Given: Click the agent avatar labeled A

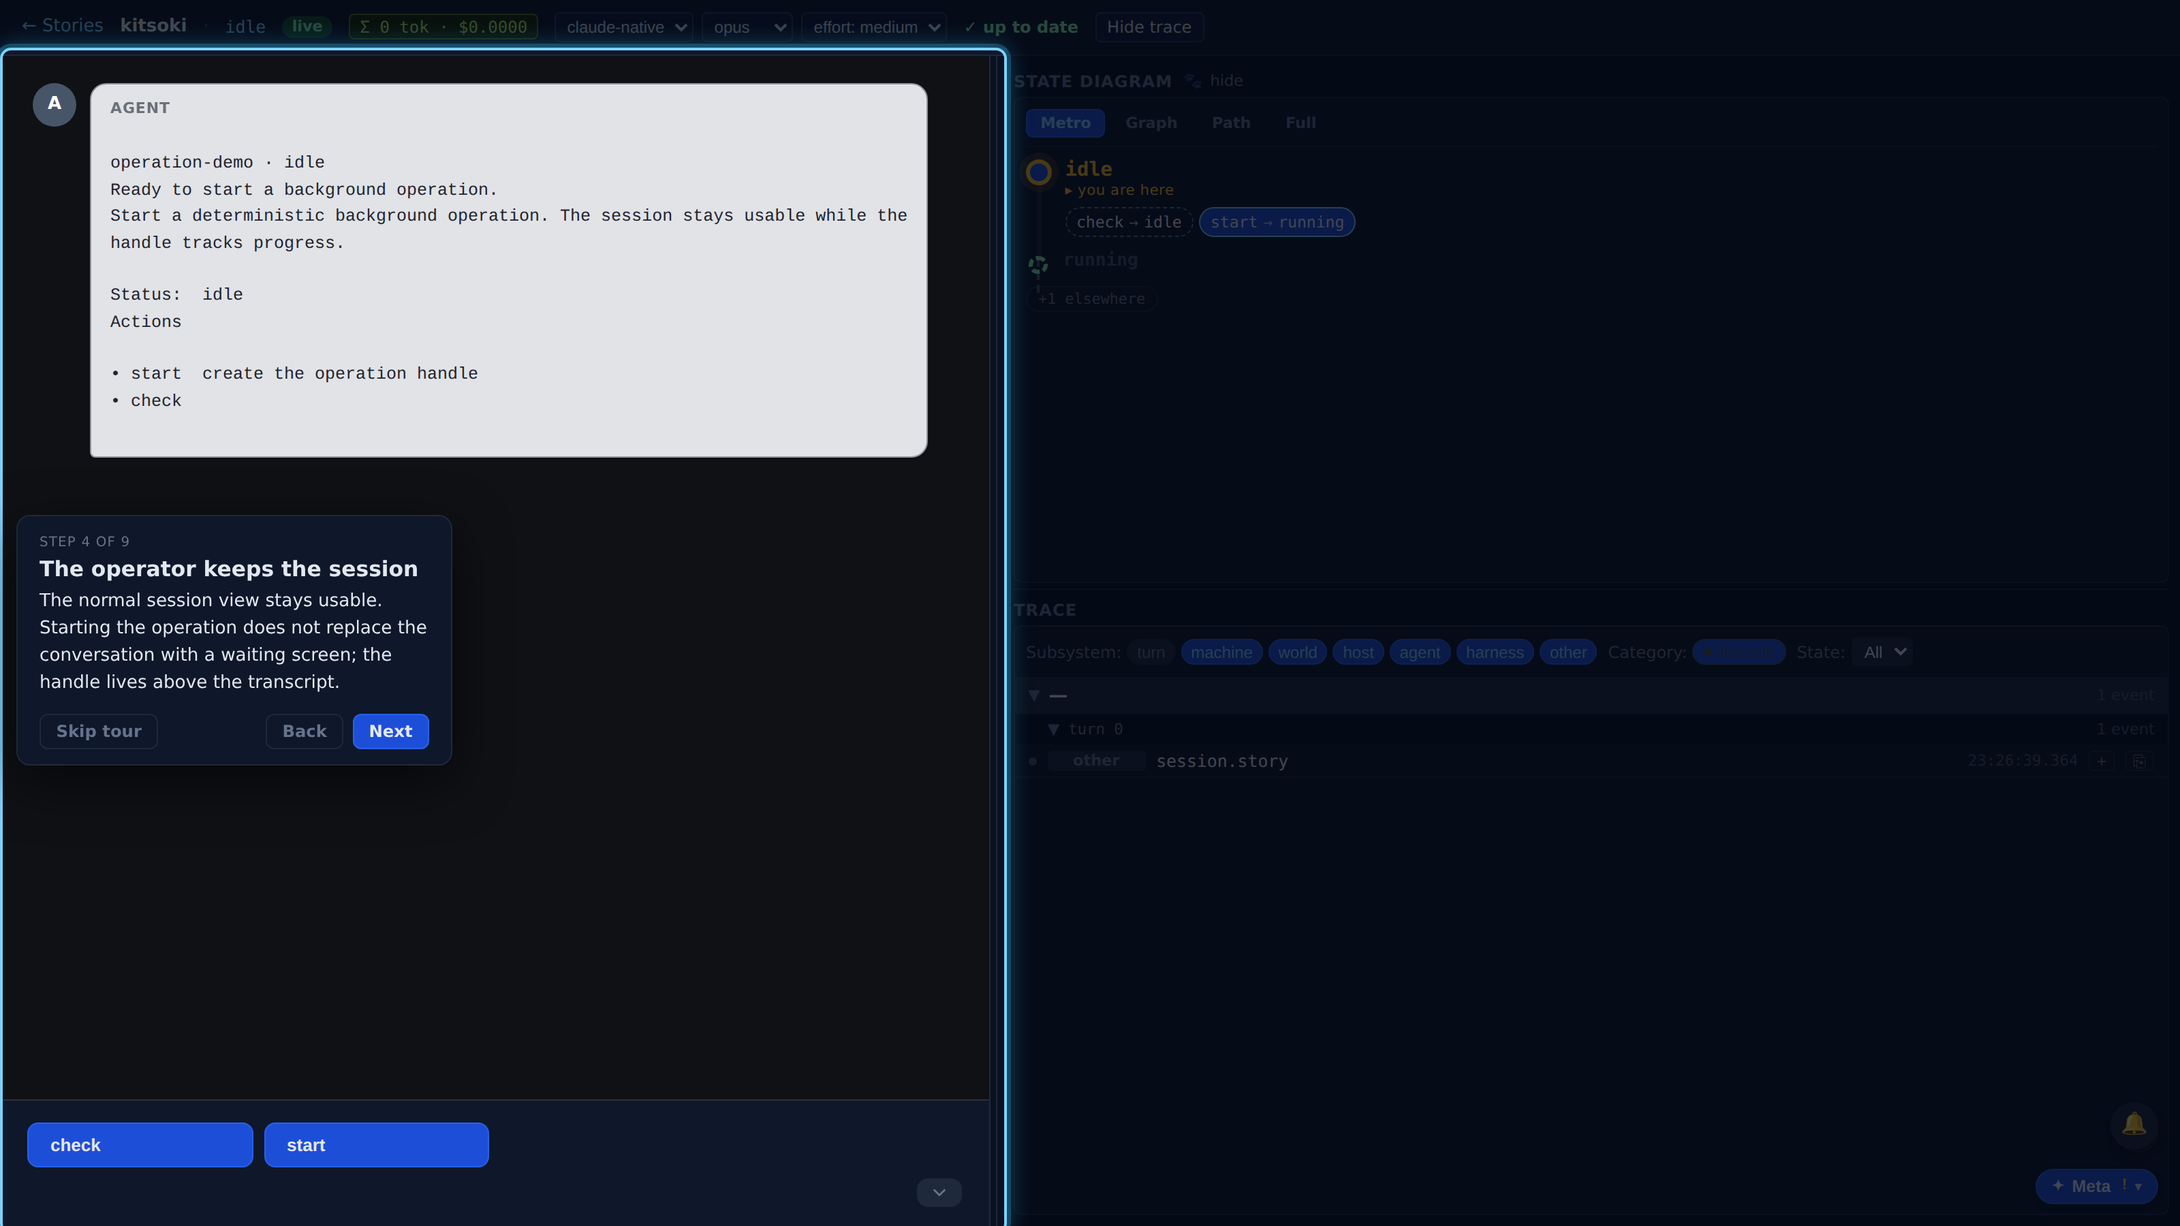Looking at the screenshot, I should pos(54,104).
